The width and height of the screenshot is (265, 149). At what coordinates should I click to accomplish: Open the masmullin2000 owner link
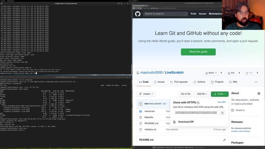tap(152, 72)
